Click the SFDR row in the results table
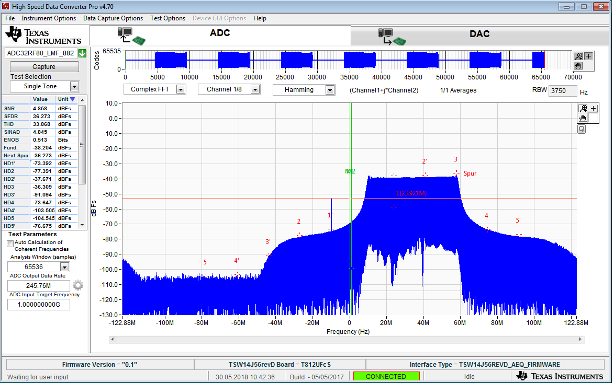Screen dimensions: 614x383 [40, 117]
